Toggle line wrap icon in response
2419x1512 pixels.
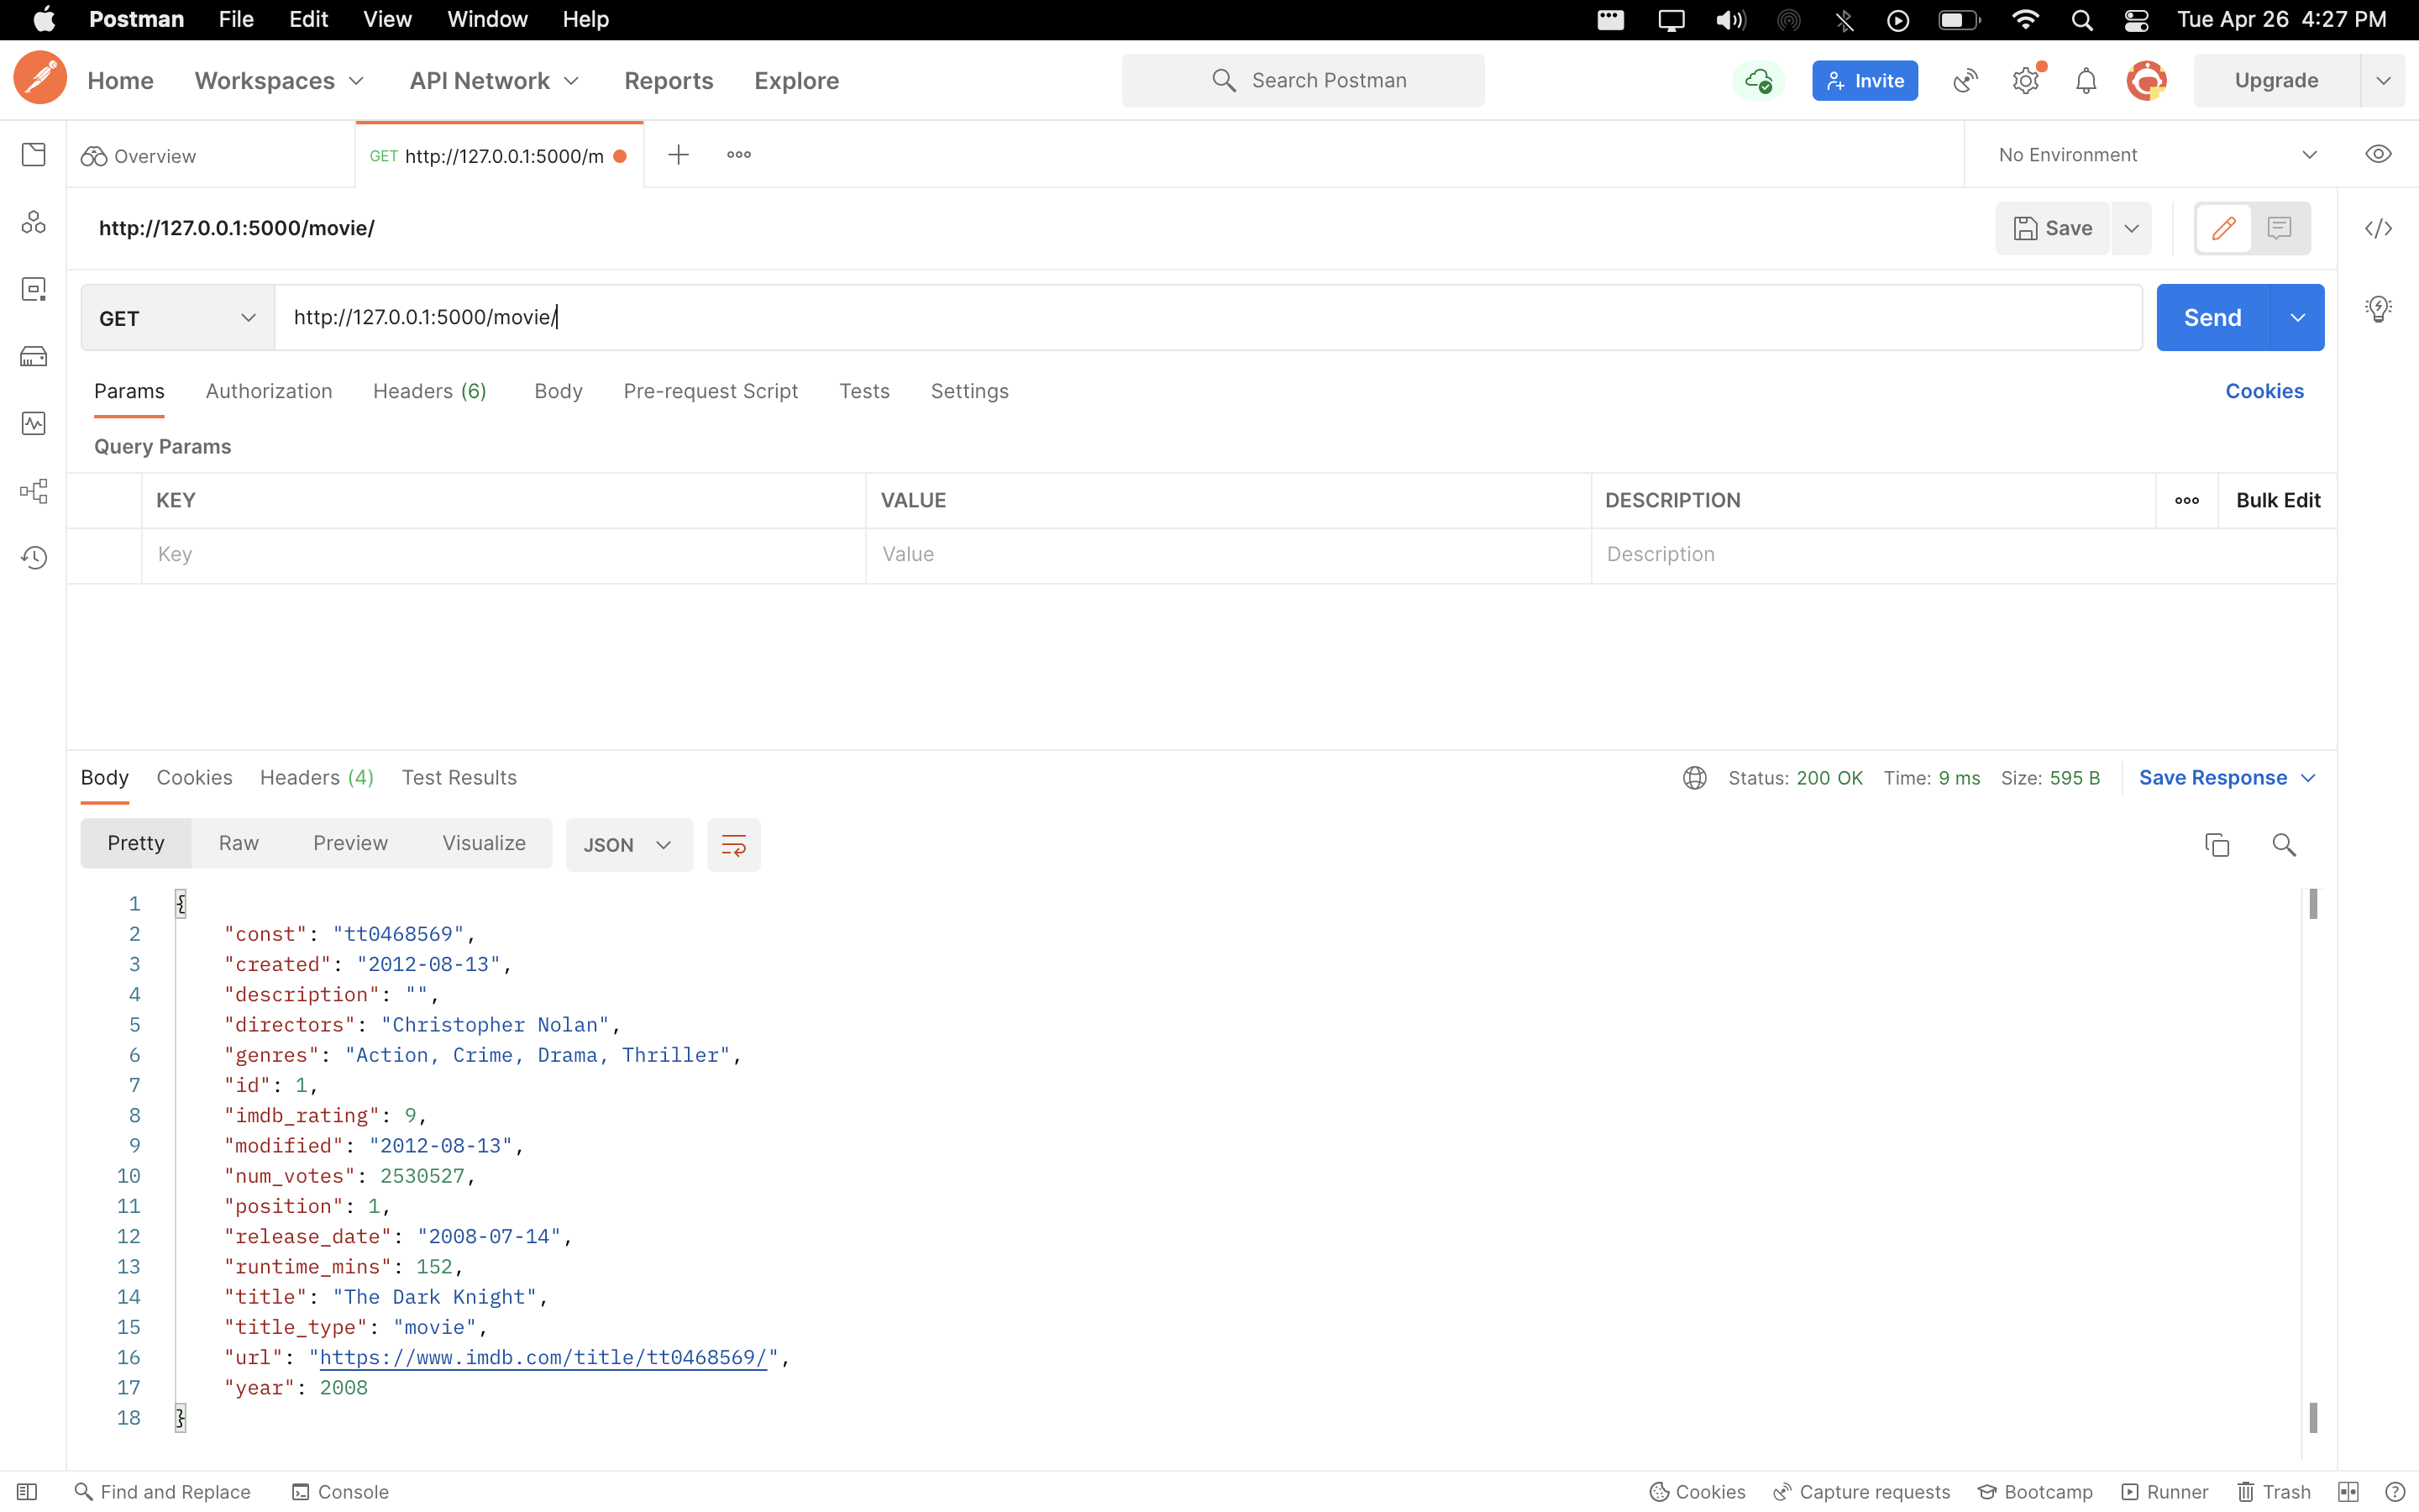click(734, 845)
